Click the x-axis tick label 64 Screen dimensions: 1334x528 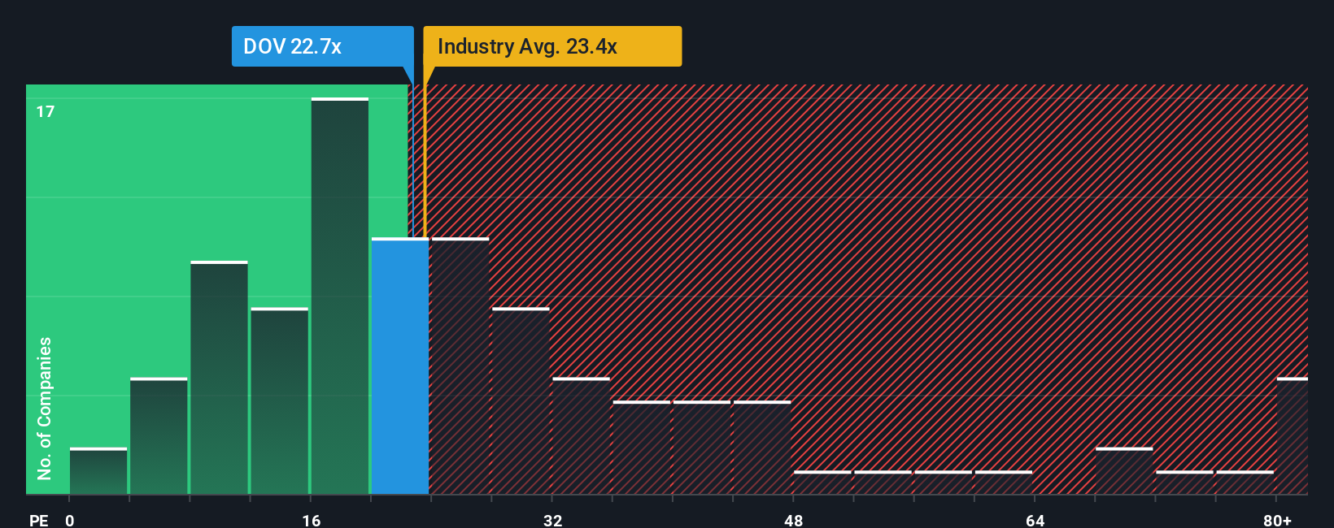1035,520
